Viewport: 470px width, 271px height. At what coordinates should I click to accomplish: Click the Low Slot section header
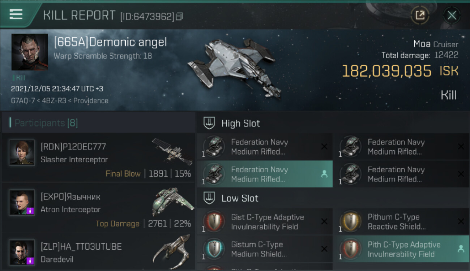click(240, 198)
